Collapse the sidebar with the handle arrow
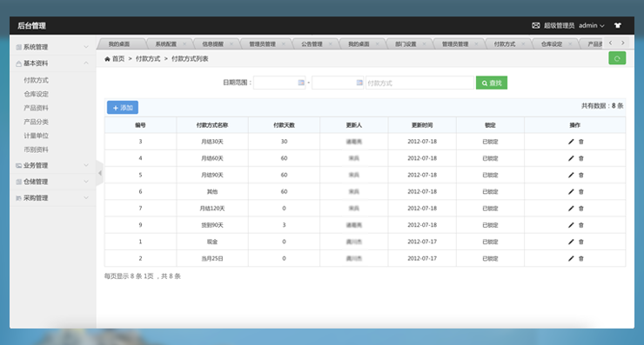The width and height of the screenshot is (644, 345). [x=100, y=173]
